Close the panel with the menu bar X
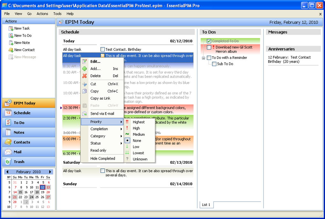 [321, 14]
